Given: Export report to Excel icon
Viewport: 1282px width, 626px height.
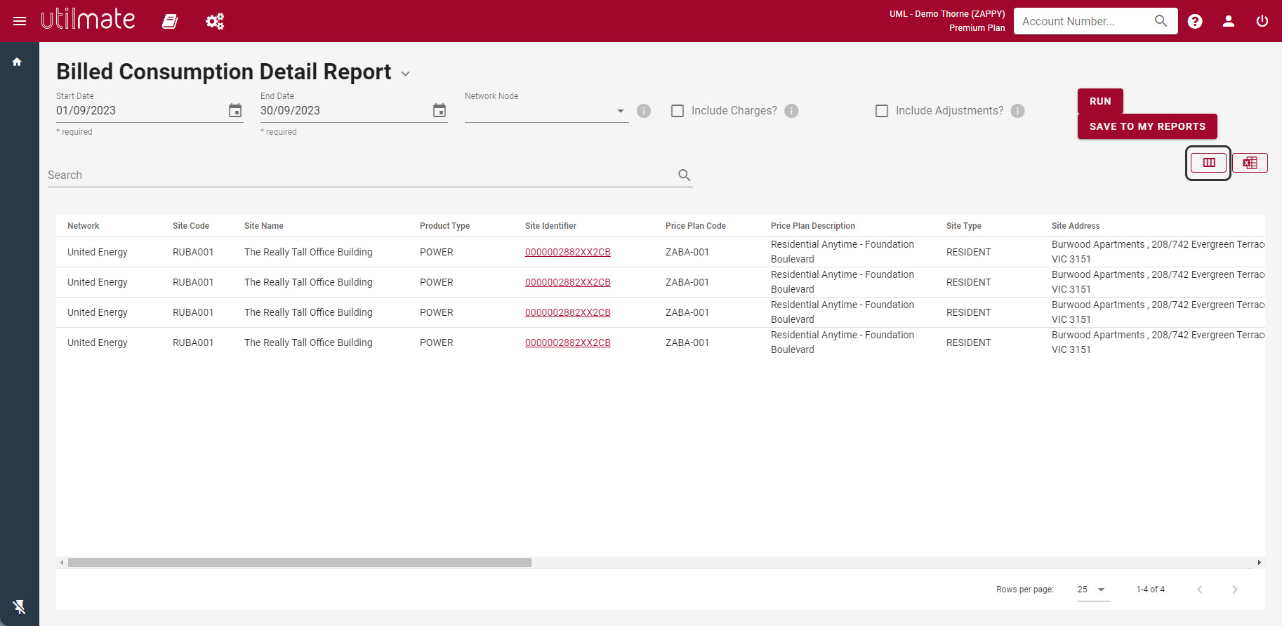Looking at the screenshot, I should 1250,163.
